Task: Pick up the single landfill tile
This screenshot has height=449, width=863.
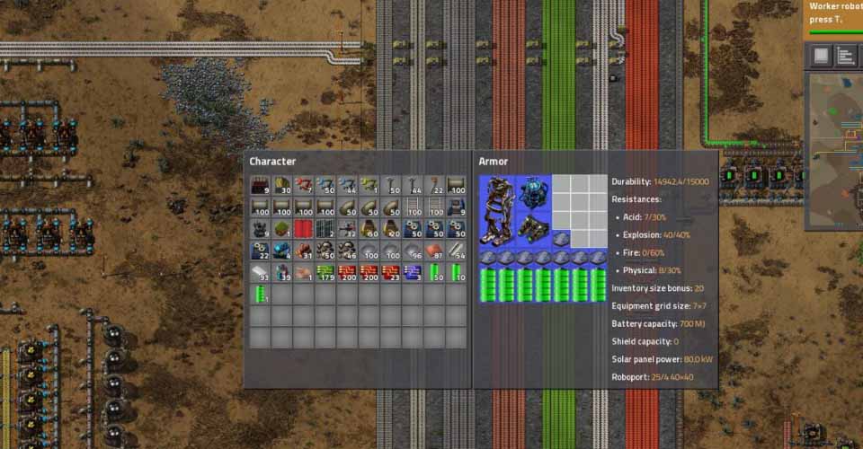Action: (x=281, y=229)
